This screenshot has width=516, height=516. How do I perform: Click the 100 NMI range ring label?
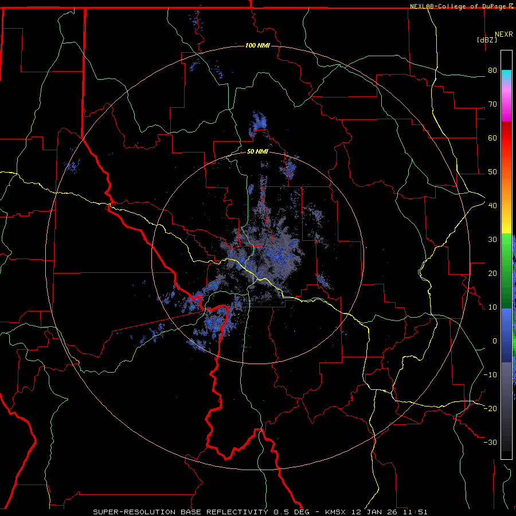(x=257, y=45)
